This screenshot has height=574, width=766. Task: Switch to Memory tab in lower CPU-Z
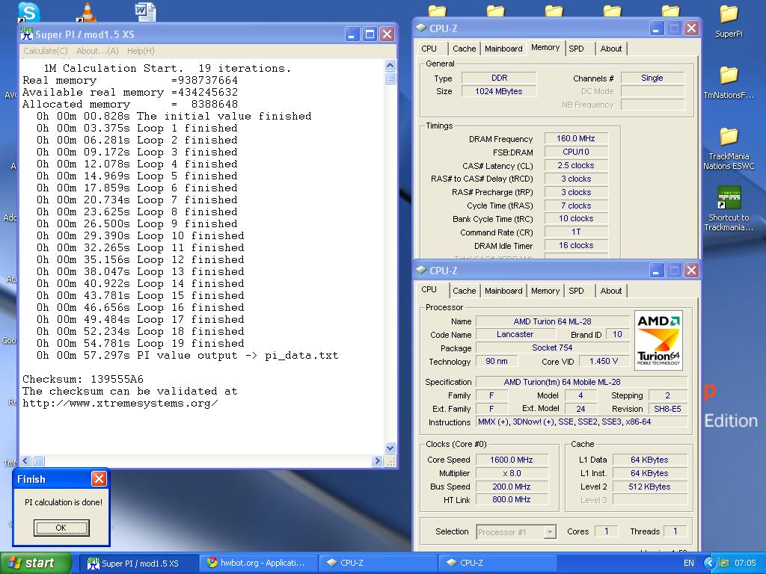click(x=545, y=291)
